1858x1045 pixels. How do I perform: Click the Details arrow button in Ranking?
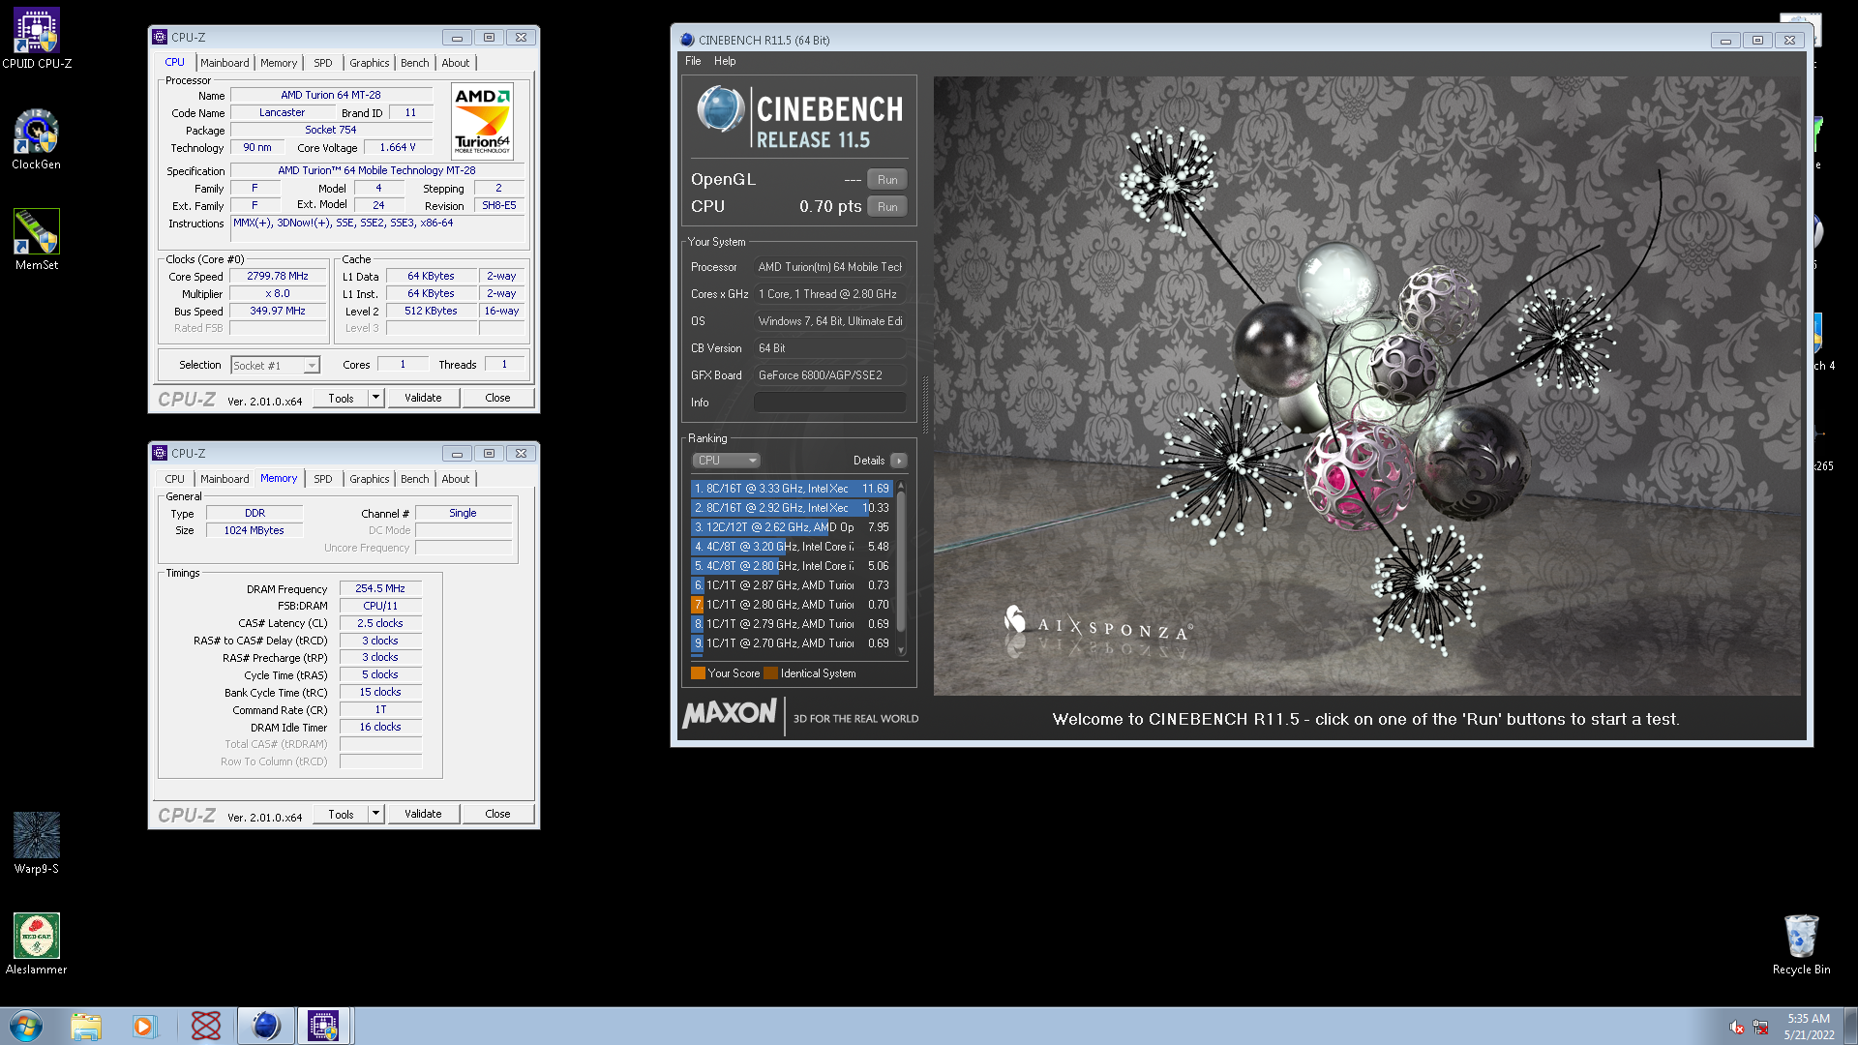(898, 461)
